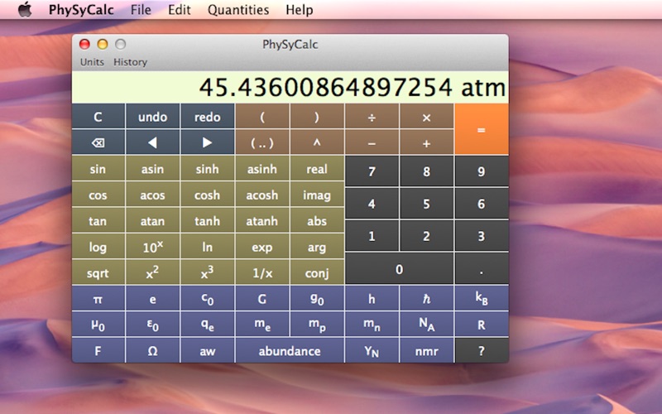This screenshot has width=662, height=414.
Task: Open the Units tab in the window
Action: (x=92, y=62)
